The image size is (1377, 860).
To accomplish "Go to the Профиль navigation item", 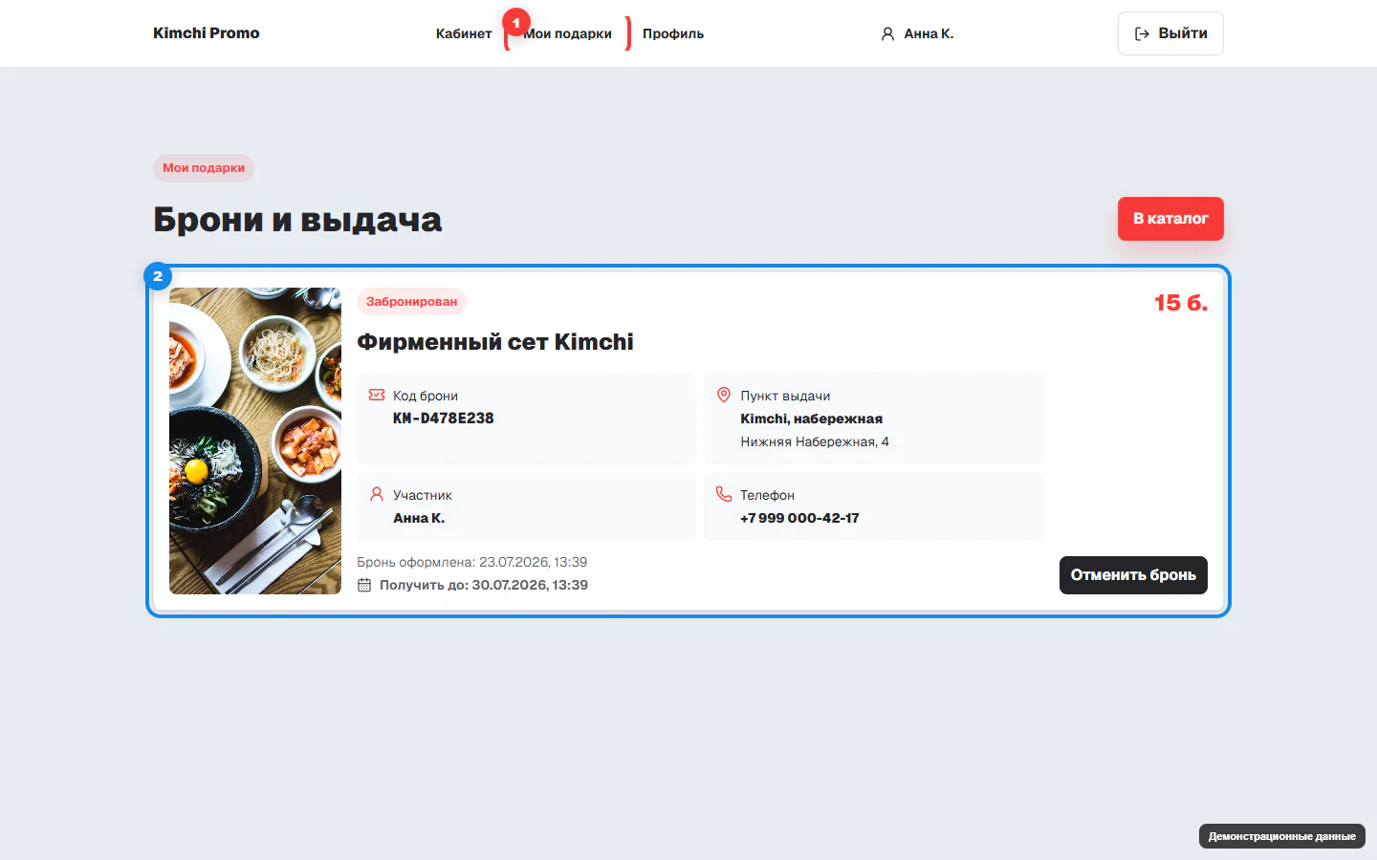I will point(673,33).
